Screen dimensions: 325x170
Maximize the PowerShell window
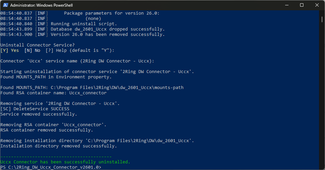(301, 5)
